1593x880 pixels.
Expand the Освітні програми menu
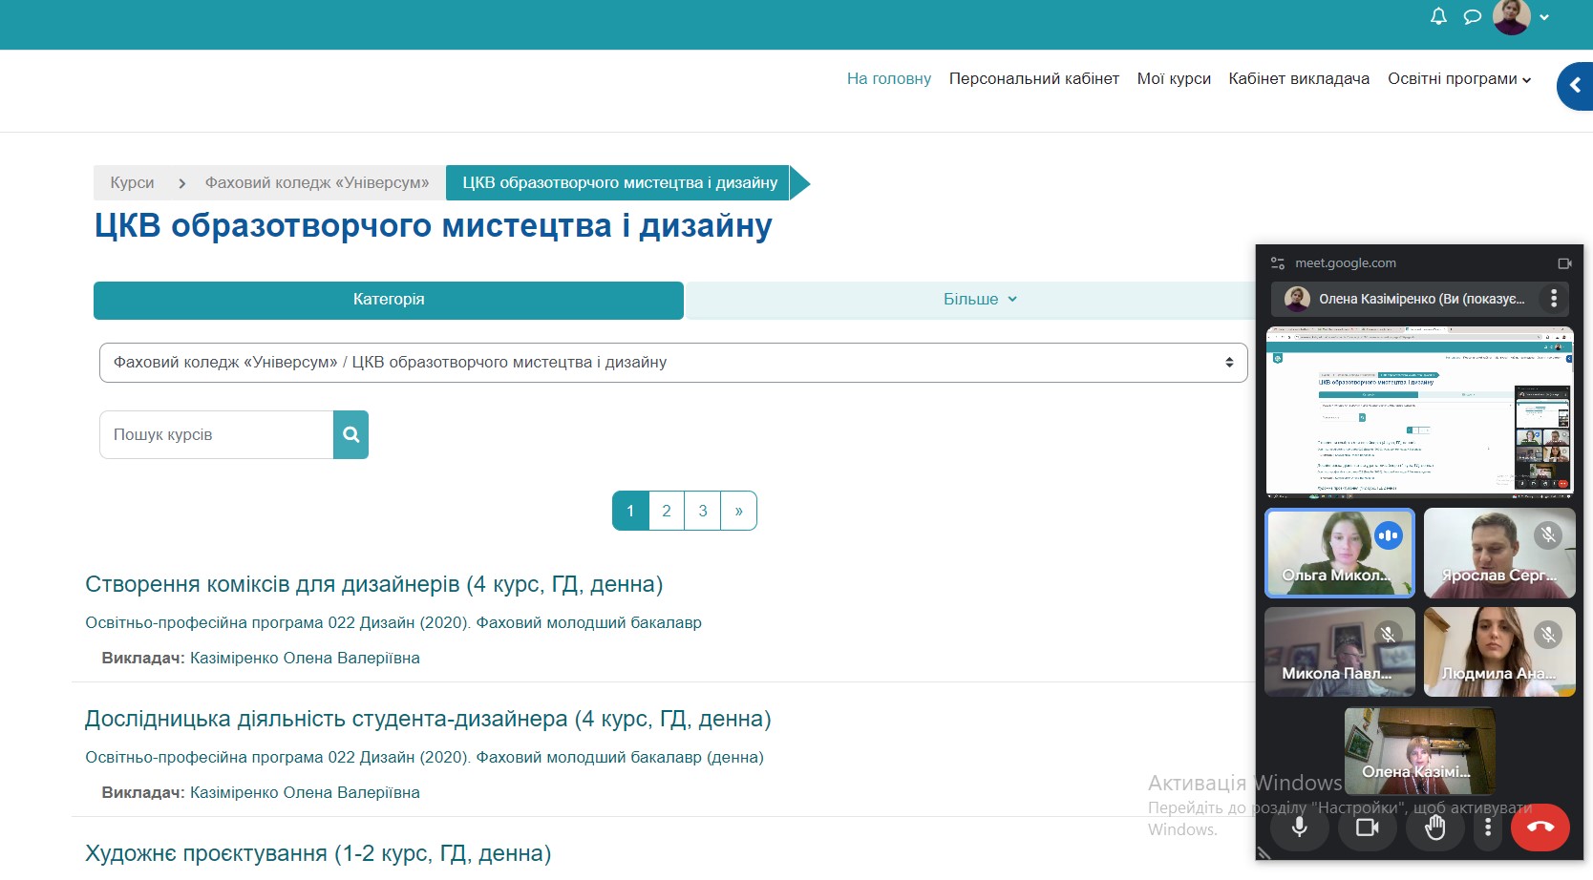pyautogui.click(x=1458, y=79)
